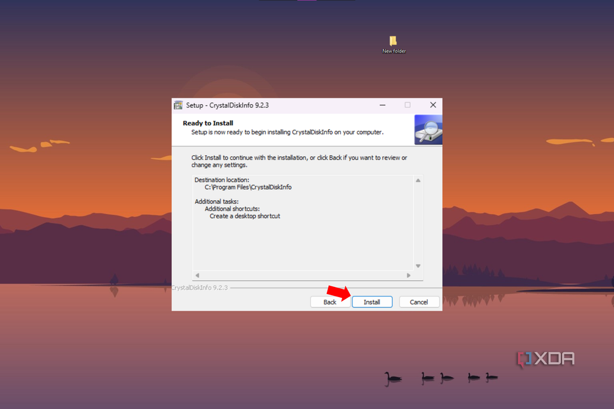Viewport: 614px width, 409px height.
Task: Click the 'Additional tasks:' line
Action: 217,201
